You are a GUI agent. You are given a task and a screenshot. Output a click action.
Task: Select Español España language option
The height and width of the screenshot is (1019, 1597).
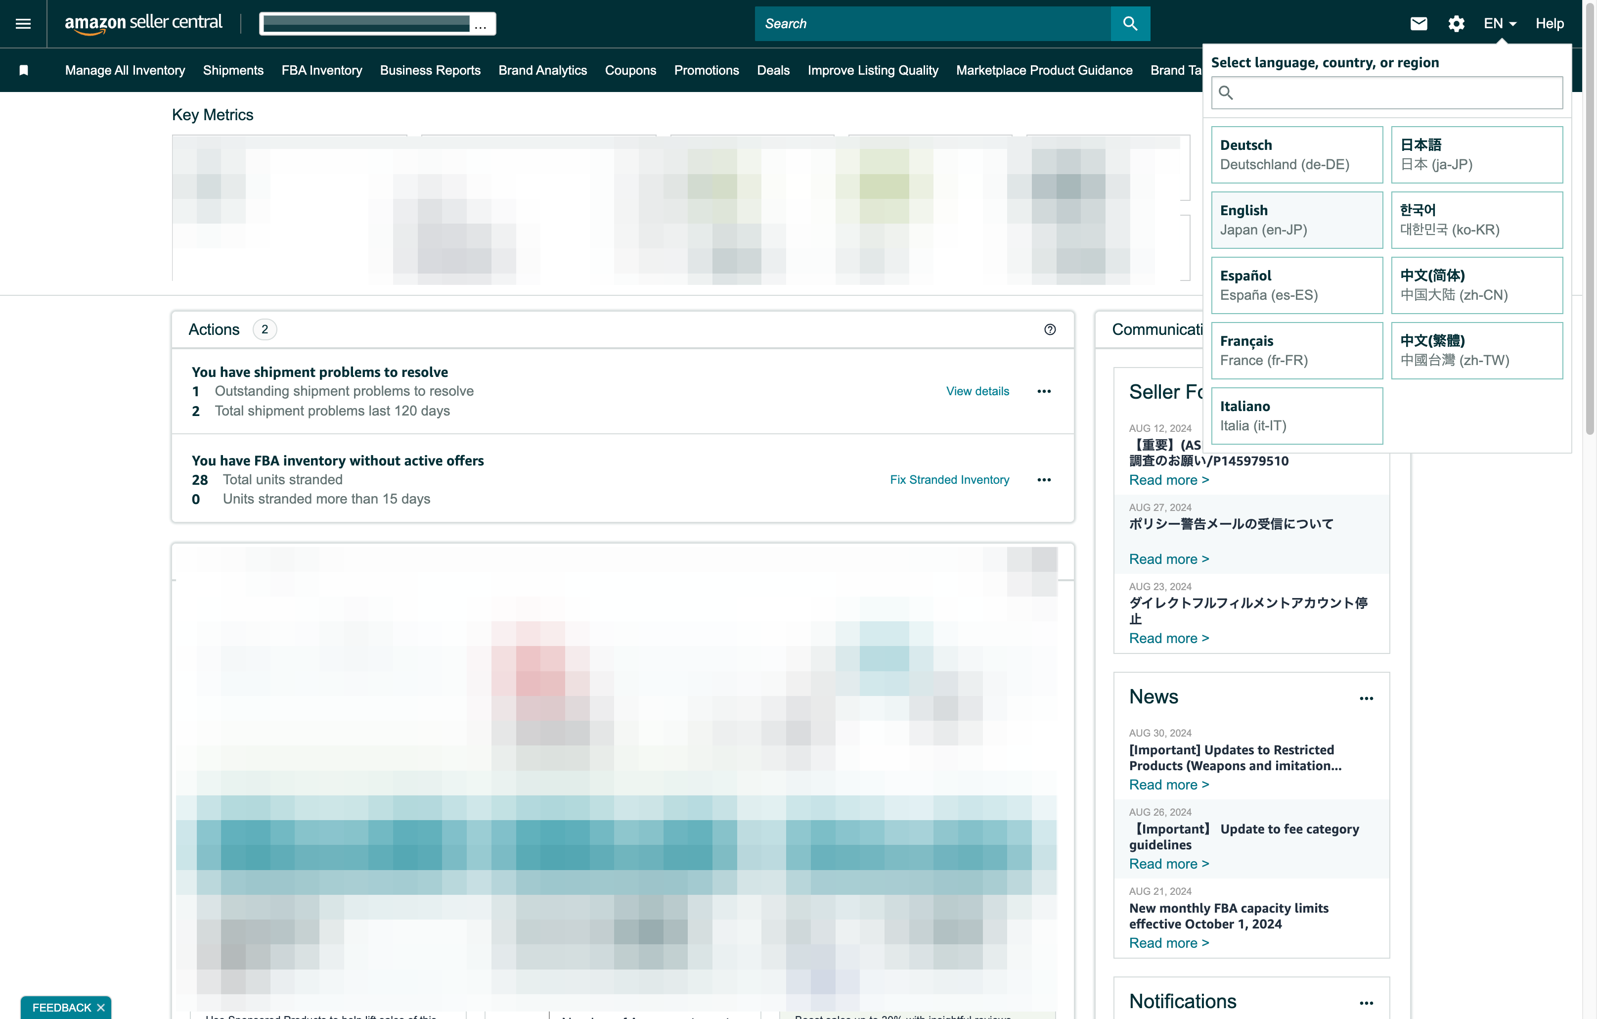point(1296,285)
